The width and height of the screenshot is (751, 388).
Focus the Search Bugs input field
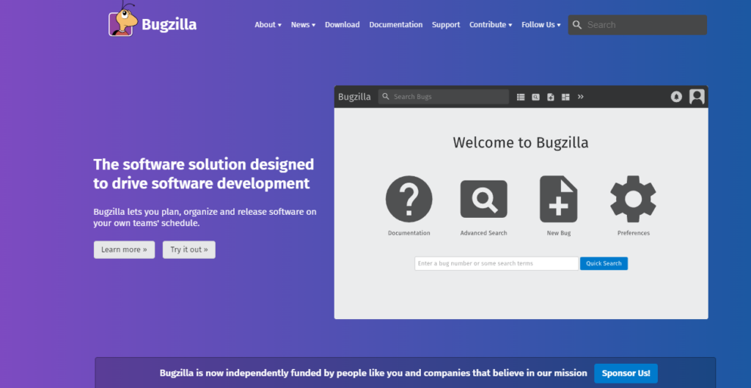tap(444, 97)
